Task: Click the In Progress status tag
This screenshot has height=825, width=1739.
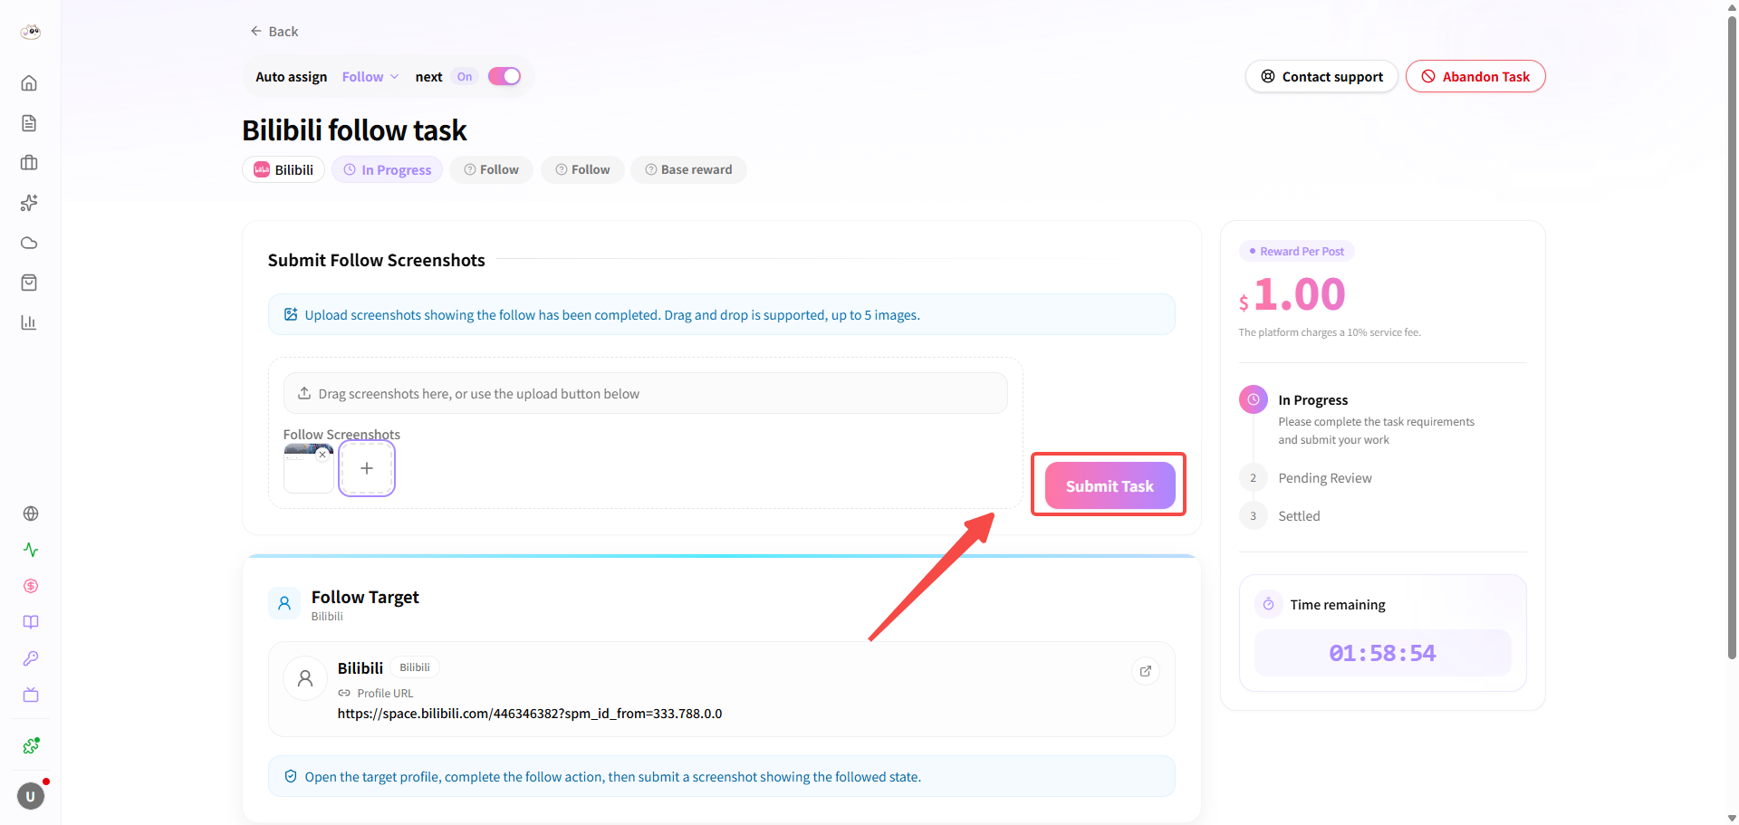Action: click(387, 169)
